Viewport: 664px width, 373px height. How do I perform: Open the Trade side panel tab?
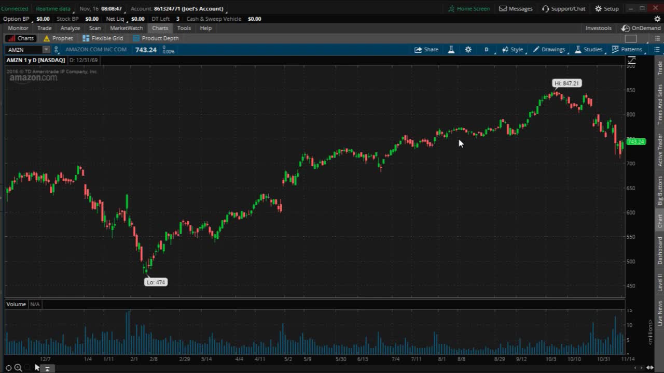[x=660, y=68]
